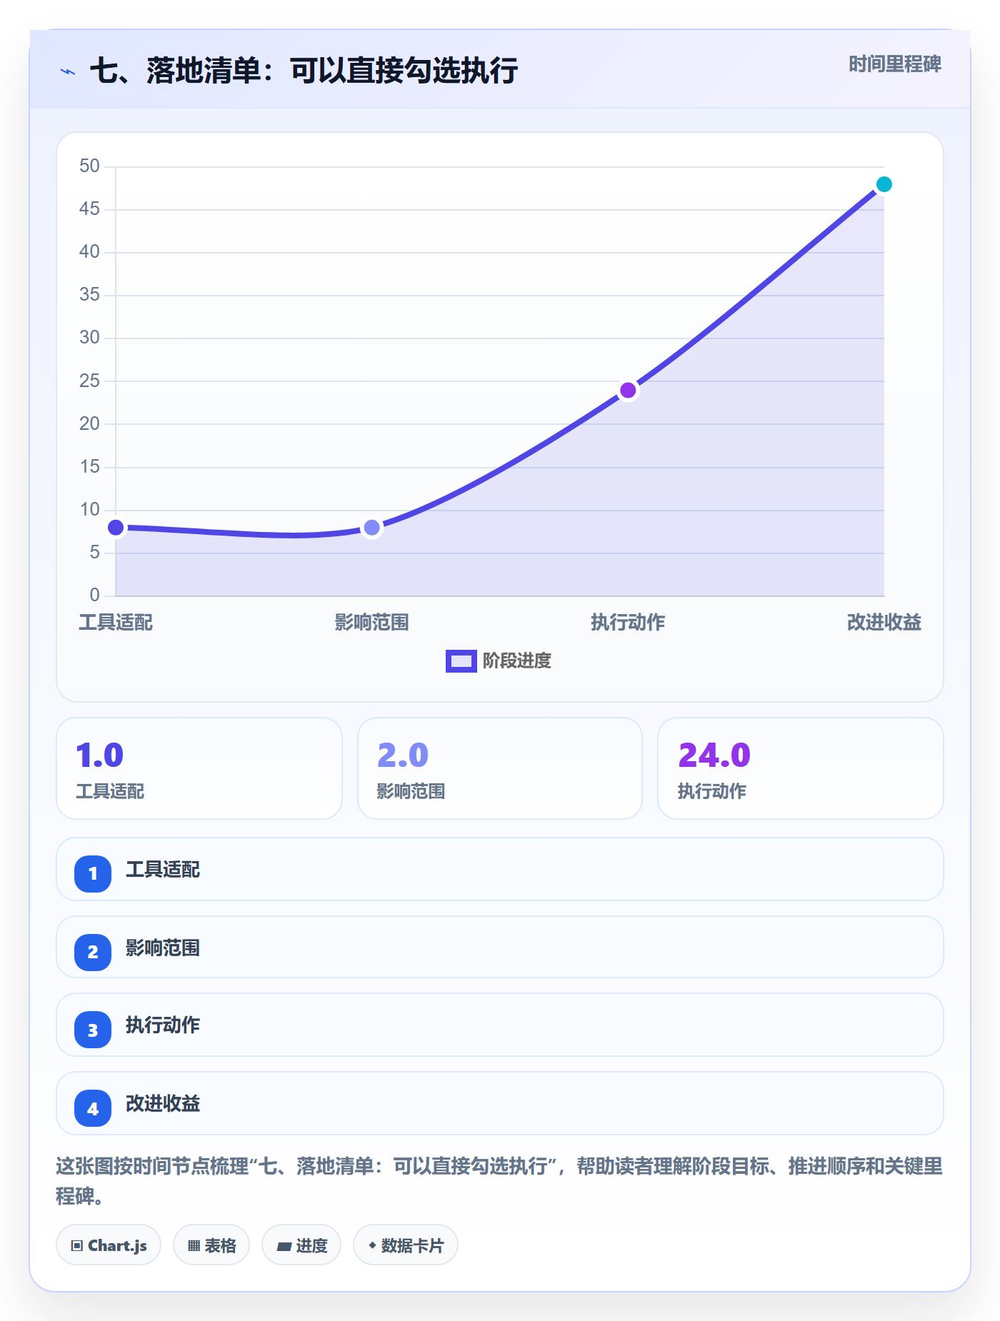Screen dimensions: 1000x1321
Task: Click the 表格 tag chip
Action: (211, 1245)
